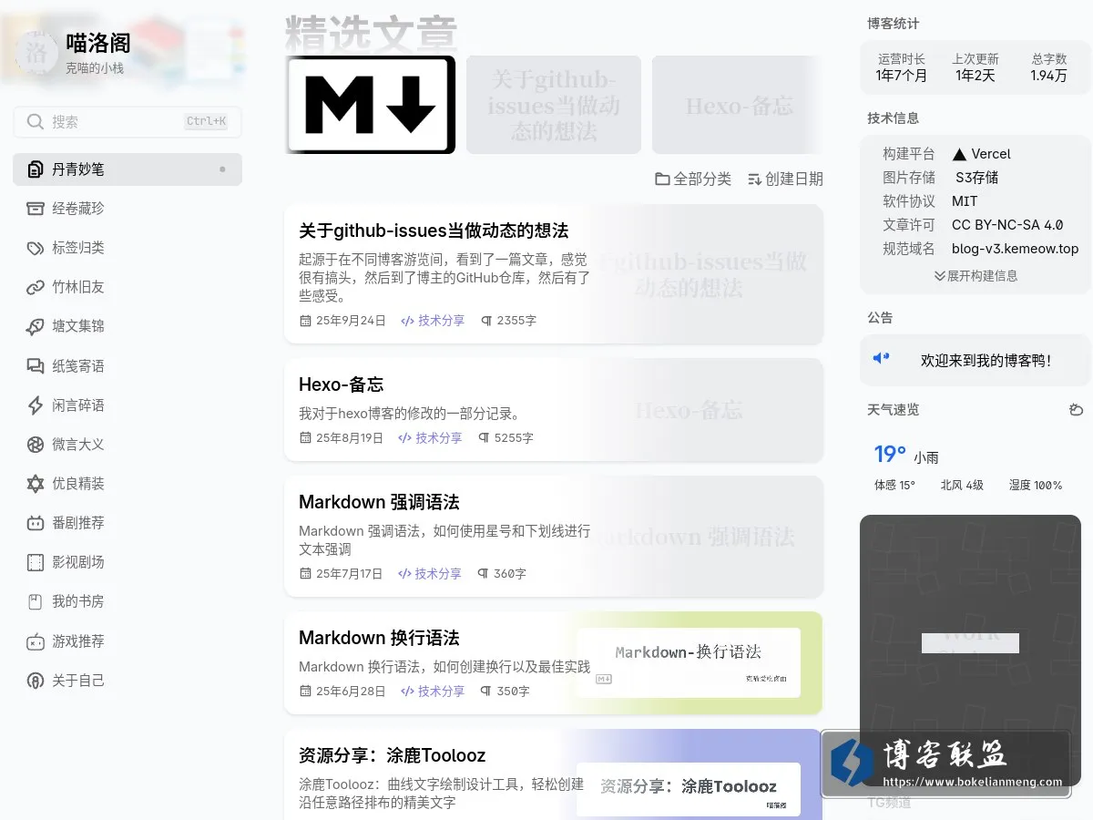Click the sort icon of 创建日期

(x=754, y=179)
